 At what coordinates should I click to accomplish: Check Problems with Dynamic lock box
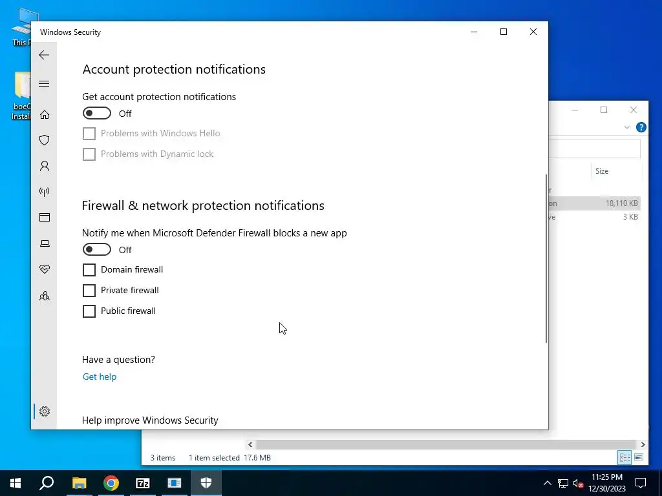pos(89,154)
